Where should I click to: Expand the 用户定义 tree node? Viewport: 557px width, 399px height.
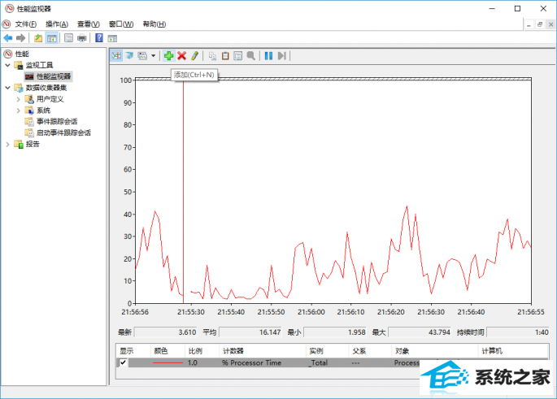[19, 98]
